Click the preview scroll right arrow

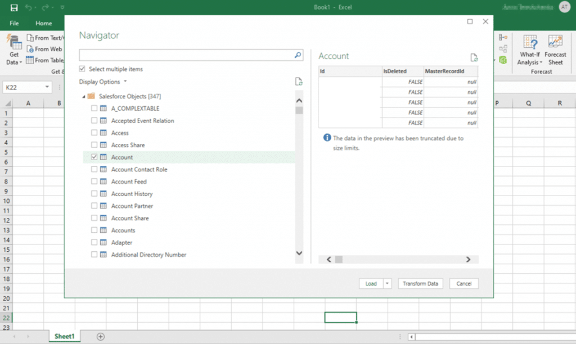pos(468,260)
